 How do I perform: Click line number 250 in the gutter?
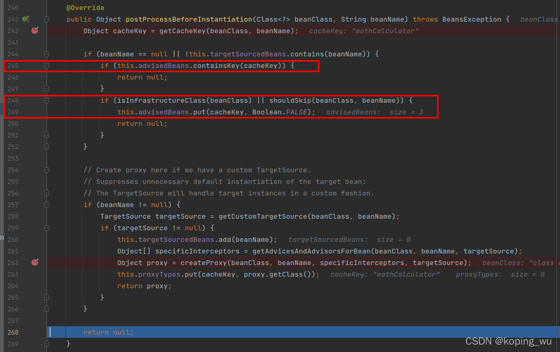point(13,123)
